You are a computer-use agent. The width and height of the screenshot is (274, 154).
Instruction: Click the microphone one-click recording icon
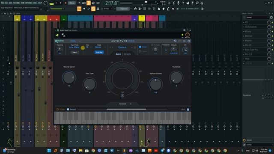(x=178, y=3)
